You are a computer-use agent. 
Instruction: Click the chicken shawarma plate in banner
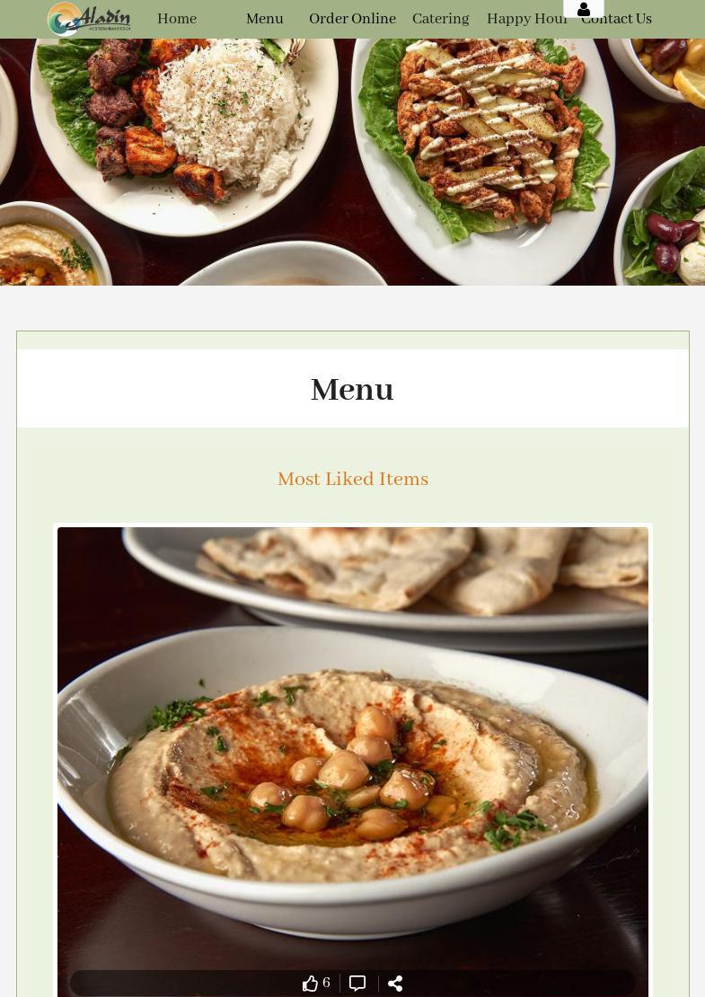483,159
